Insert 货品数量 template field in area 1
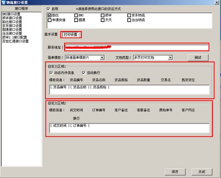The image size is (221, 178). 143,80
